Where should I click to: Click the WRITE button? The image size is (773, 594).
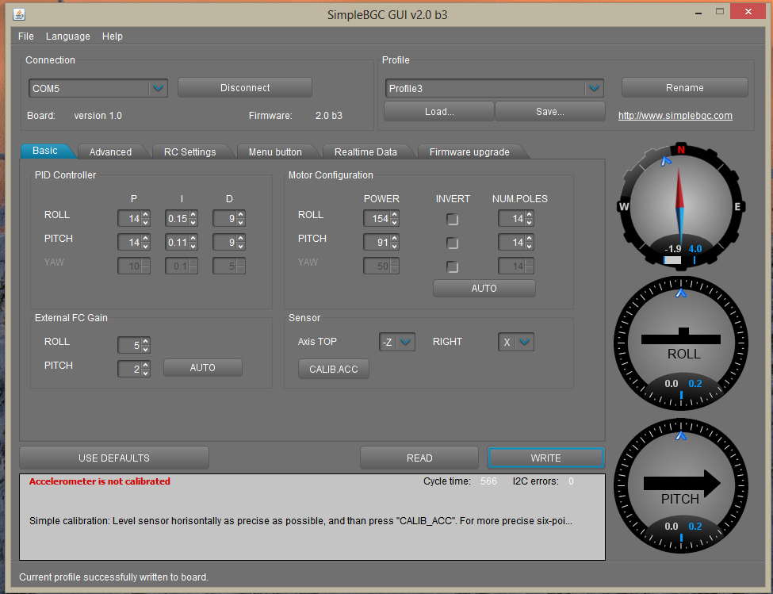(x=545, y=458)
